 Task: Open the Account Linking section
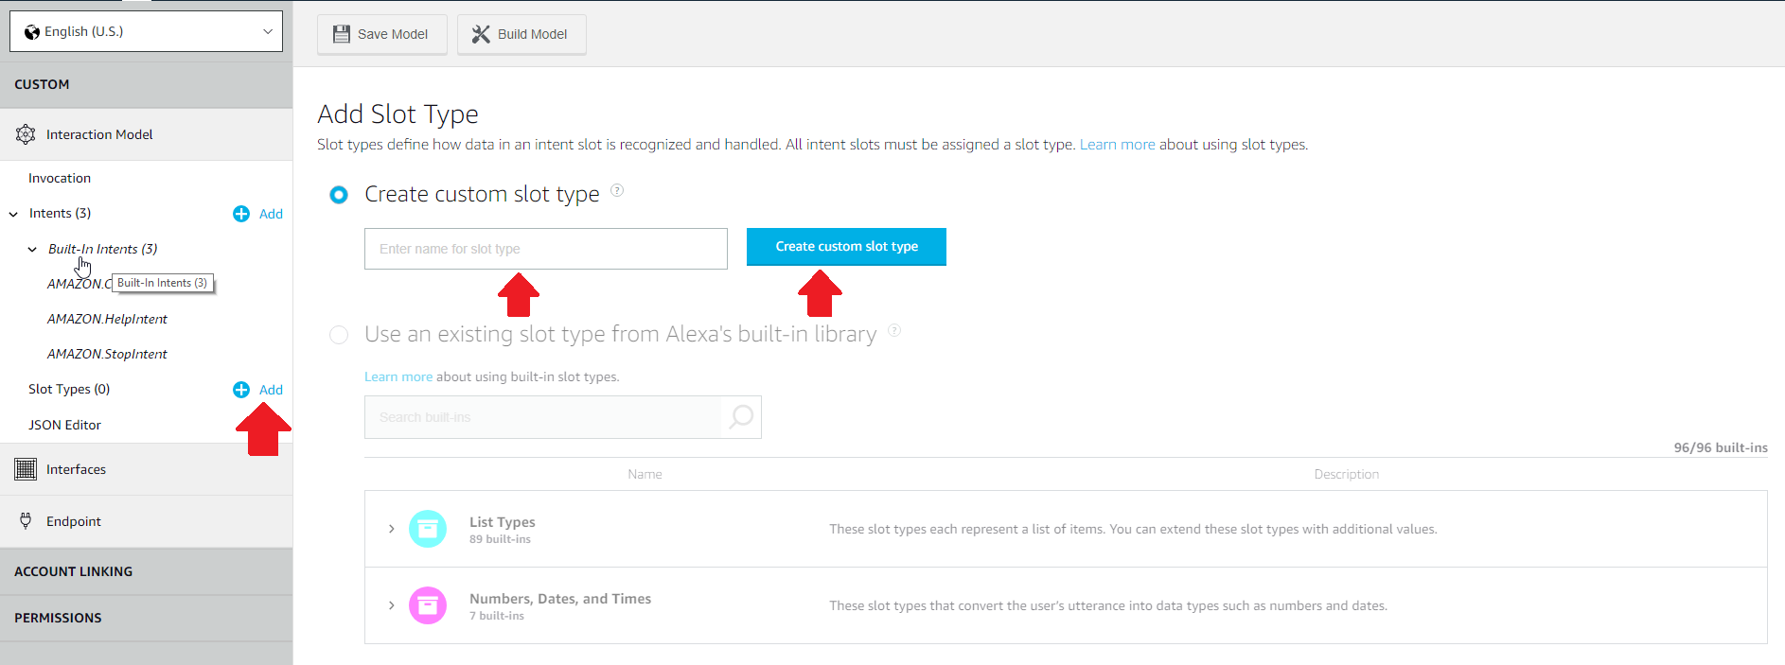pos(74,571)
